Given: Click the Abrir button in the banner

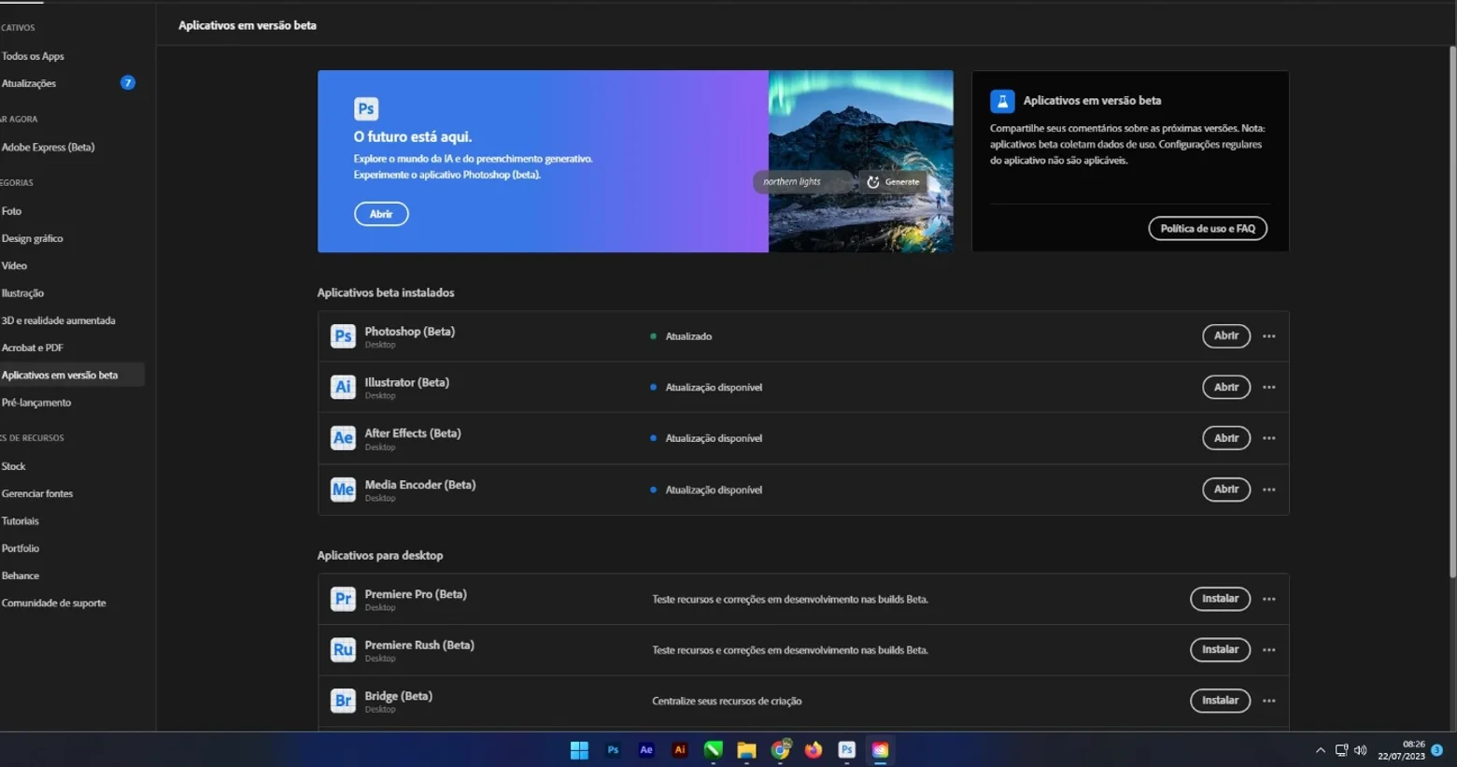Looking at the screenshot, I should tap(381, 214).
